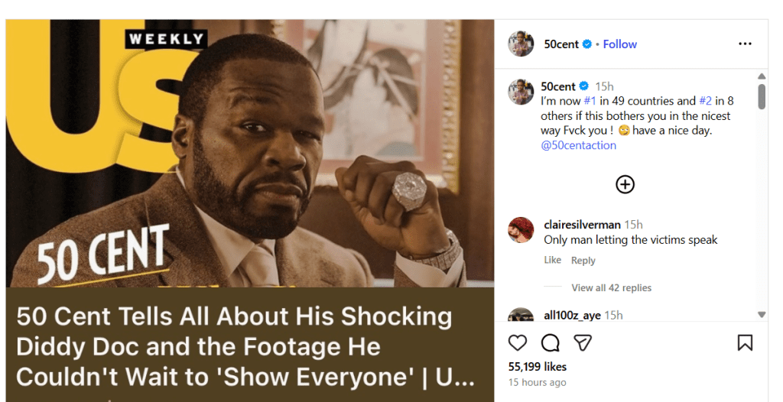Screen dimensions: 783x402
Task: Open the three-dot more options menu
Action: click(x=745, y=44)
